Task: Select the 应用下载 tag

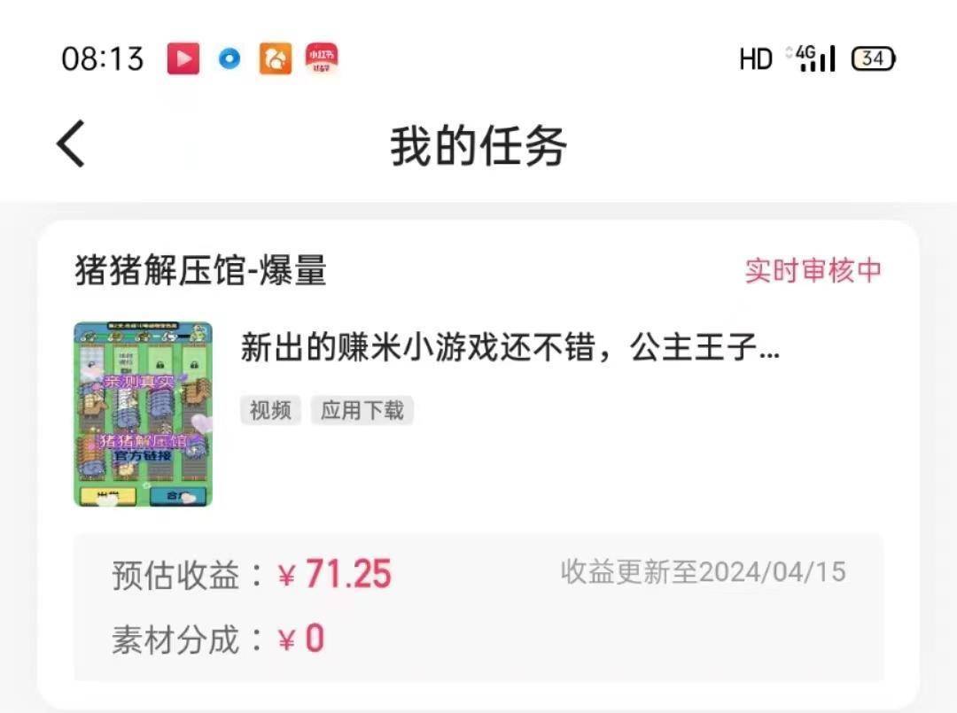Action: (x=362, y=410)
